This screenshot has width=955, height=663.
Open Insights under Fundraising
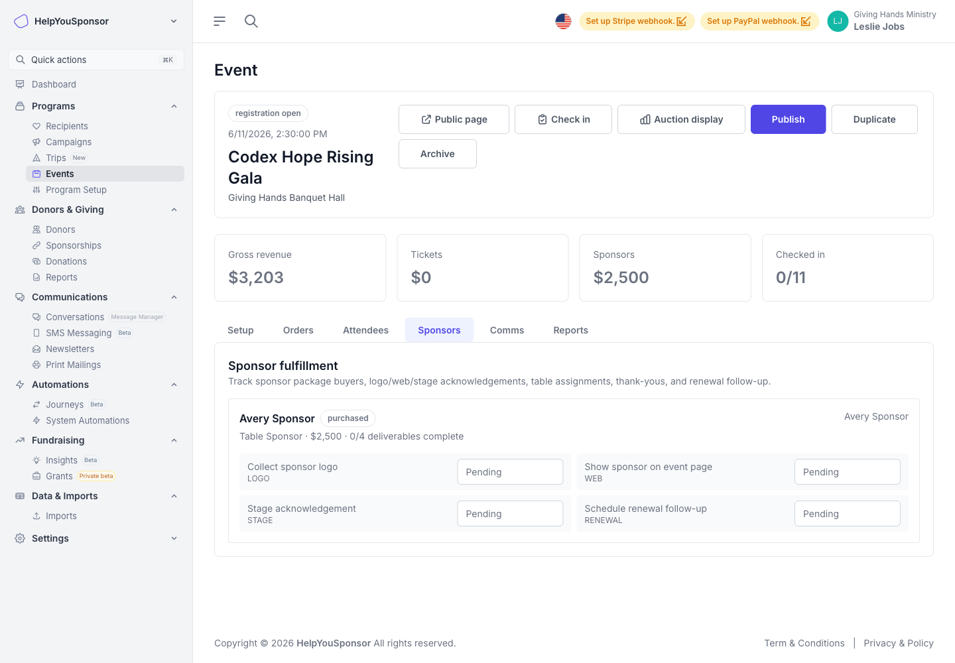61,460
